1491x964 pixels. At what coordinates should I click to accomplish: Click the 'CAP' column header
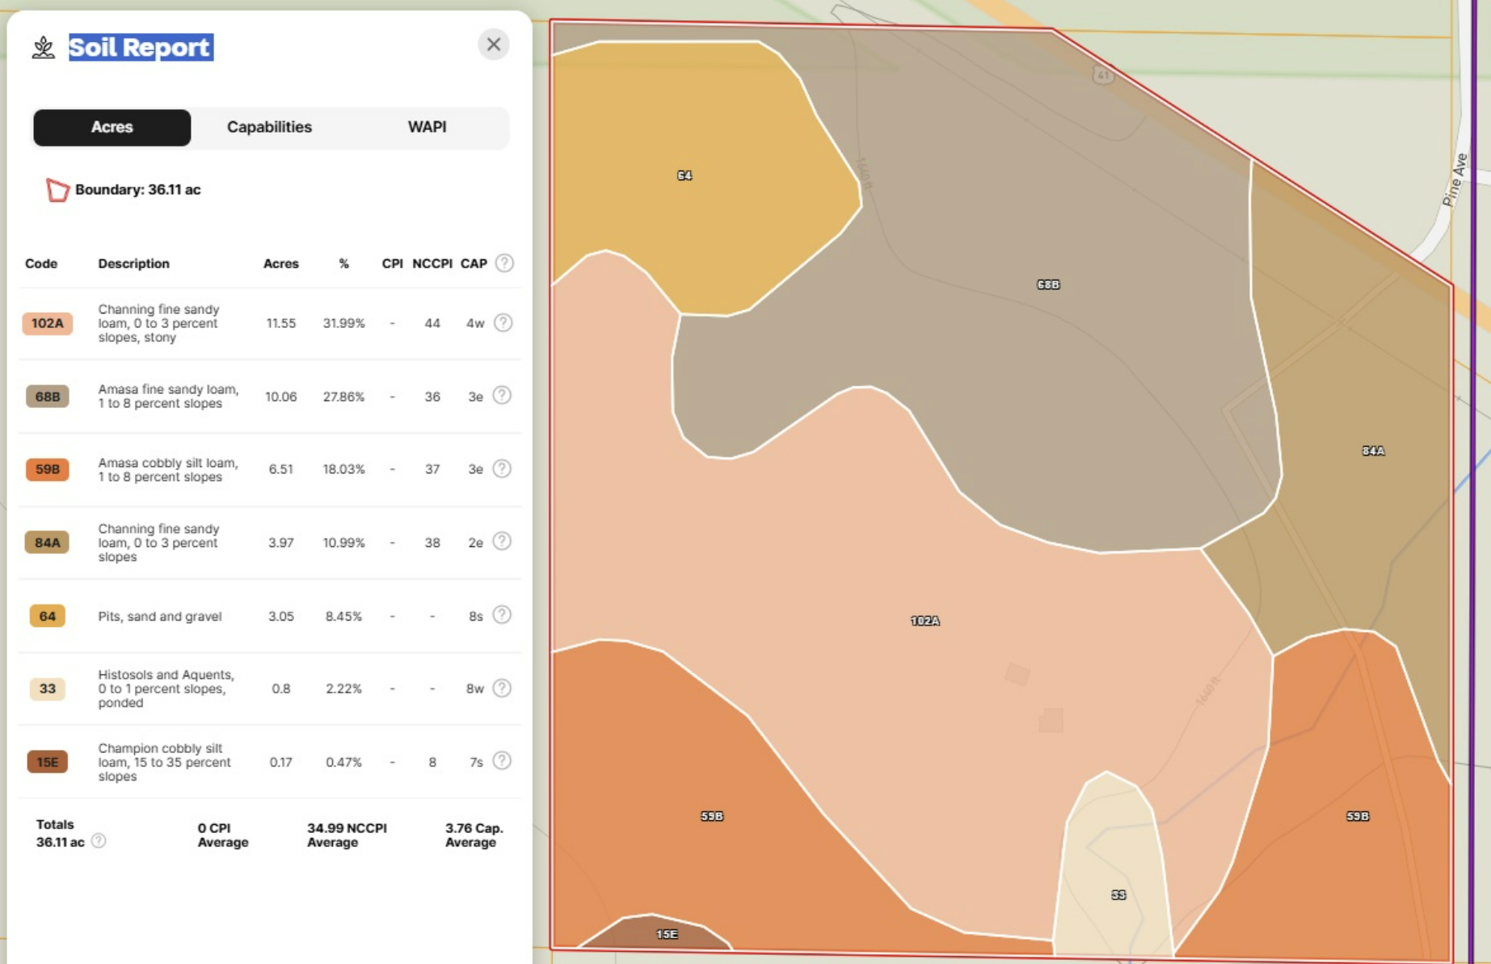(x=474, y=263)
